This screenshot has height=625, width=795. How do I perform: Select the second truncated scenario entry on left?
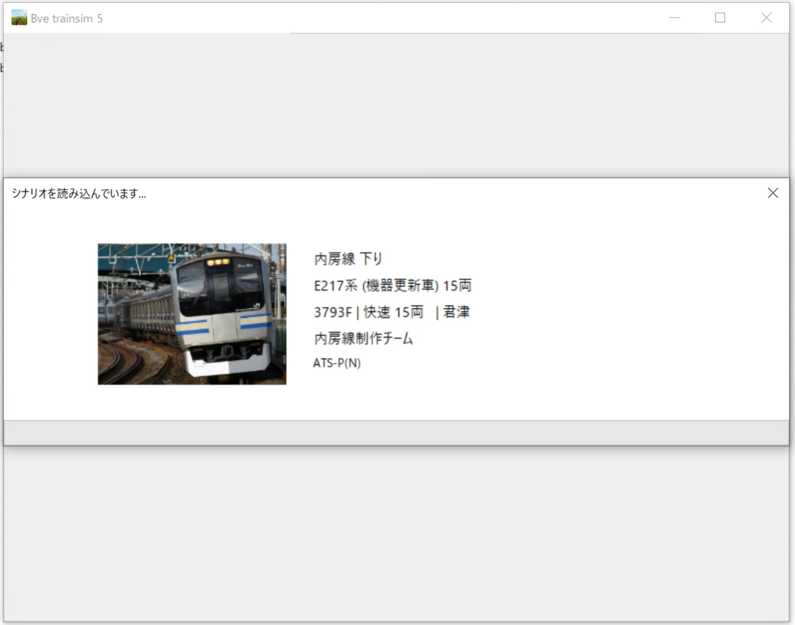click(2, 68)
